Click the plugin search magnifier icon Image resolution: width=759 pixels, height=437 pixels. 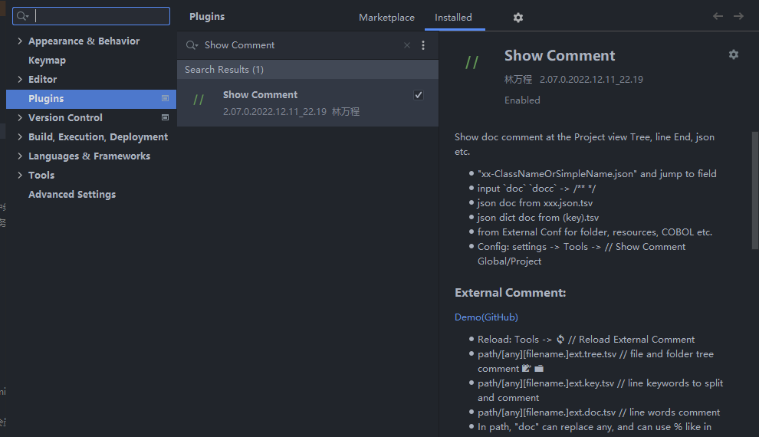coord(192,45)
